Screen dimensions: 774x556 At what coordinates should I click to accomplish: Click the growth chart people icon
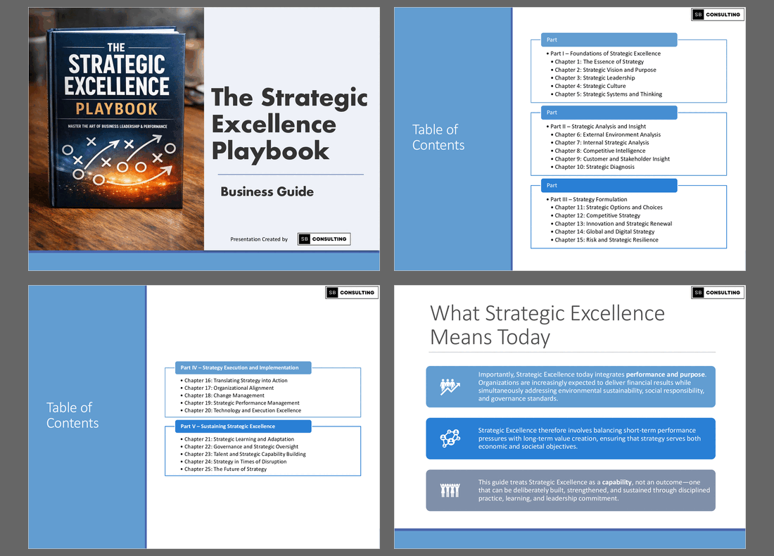pos(449,387)
